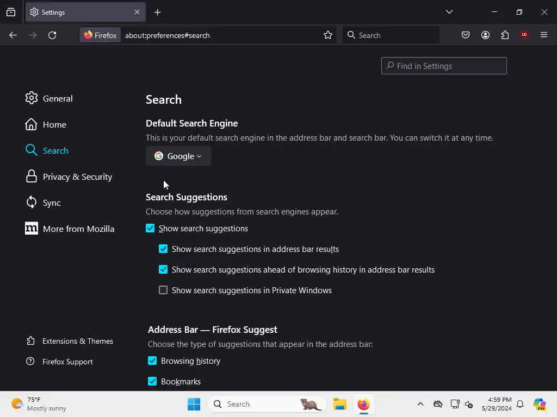The image size is (557, 417).
Task: Expand the list all tabs chevron
Action: pos(449,12)
